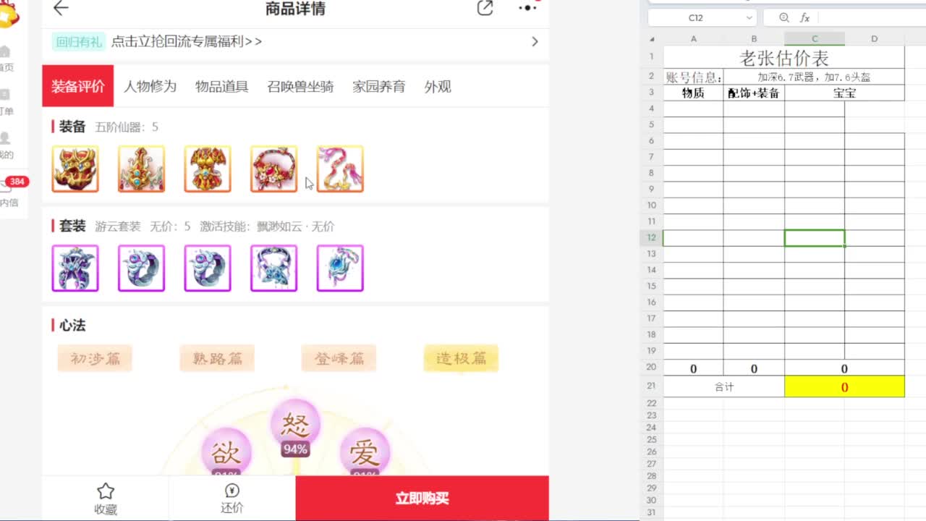Open the 家园养育 tab
The width and height of the screenshot is (926, 521).
coord(378,86)
